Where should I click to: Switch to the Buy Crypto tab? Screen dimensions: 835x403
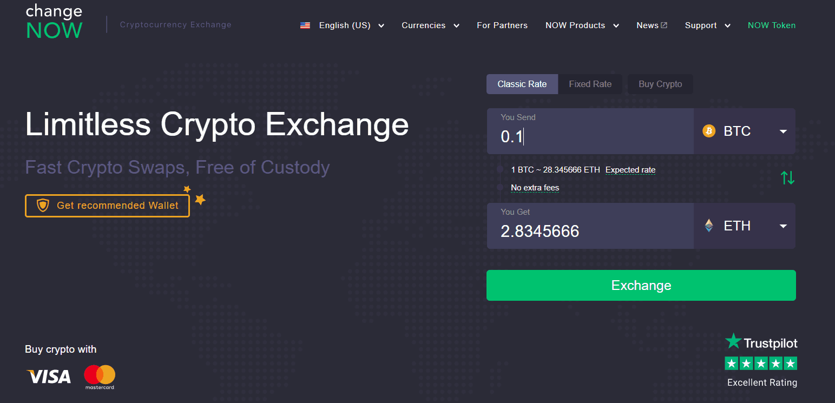coord(660,84)
